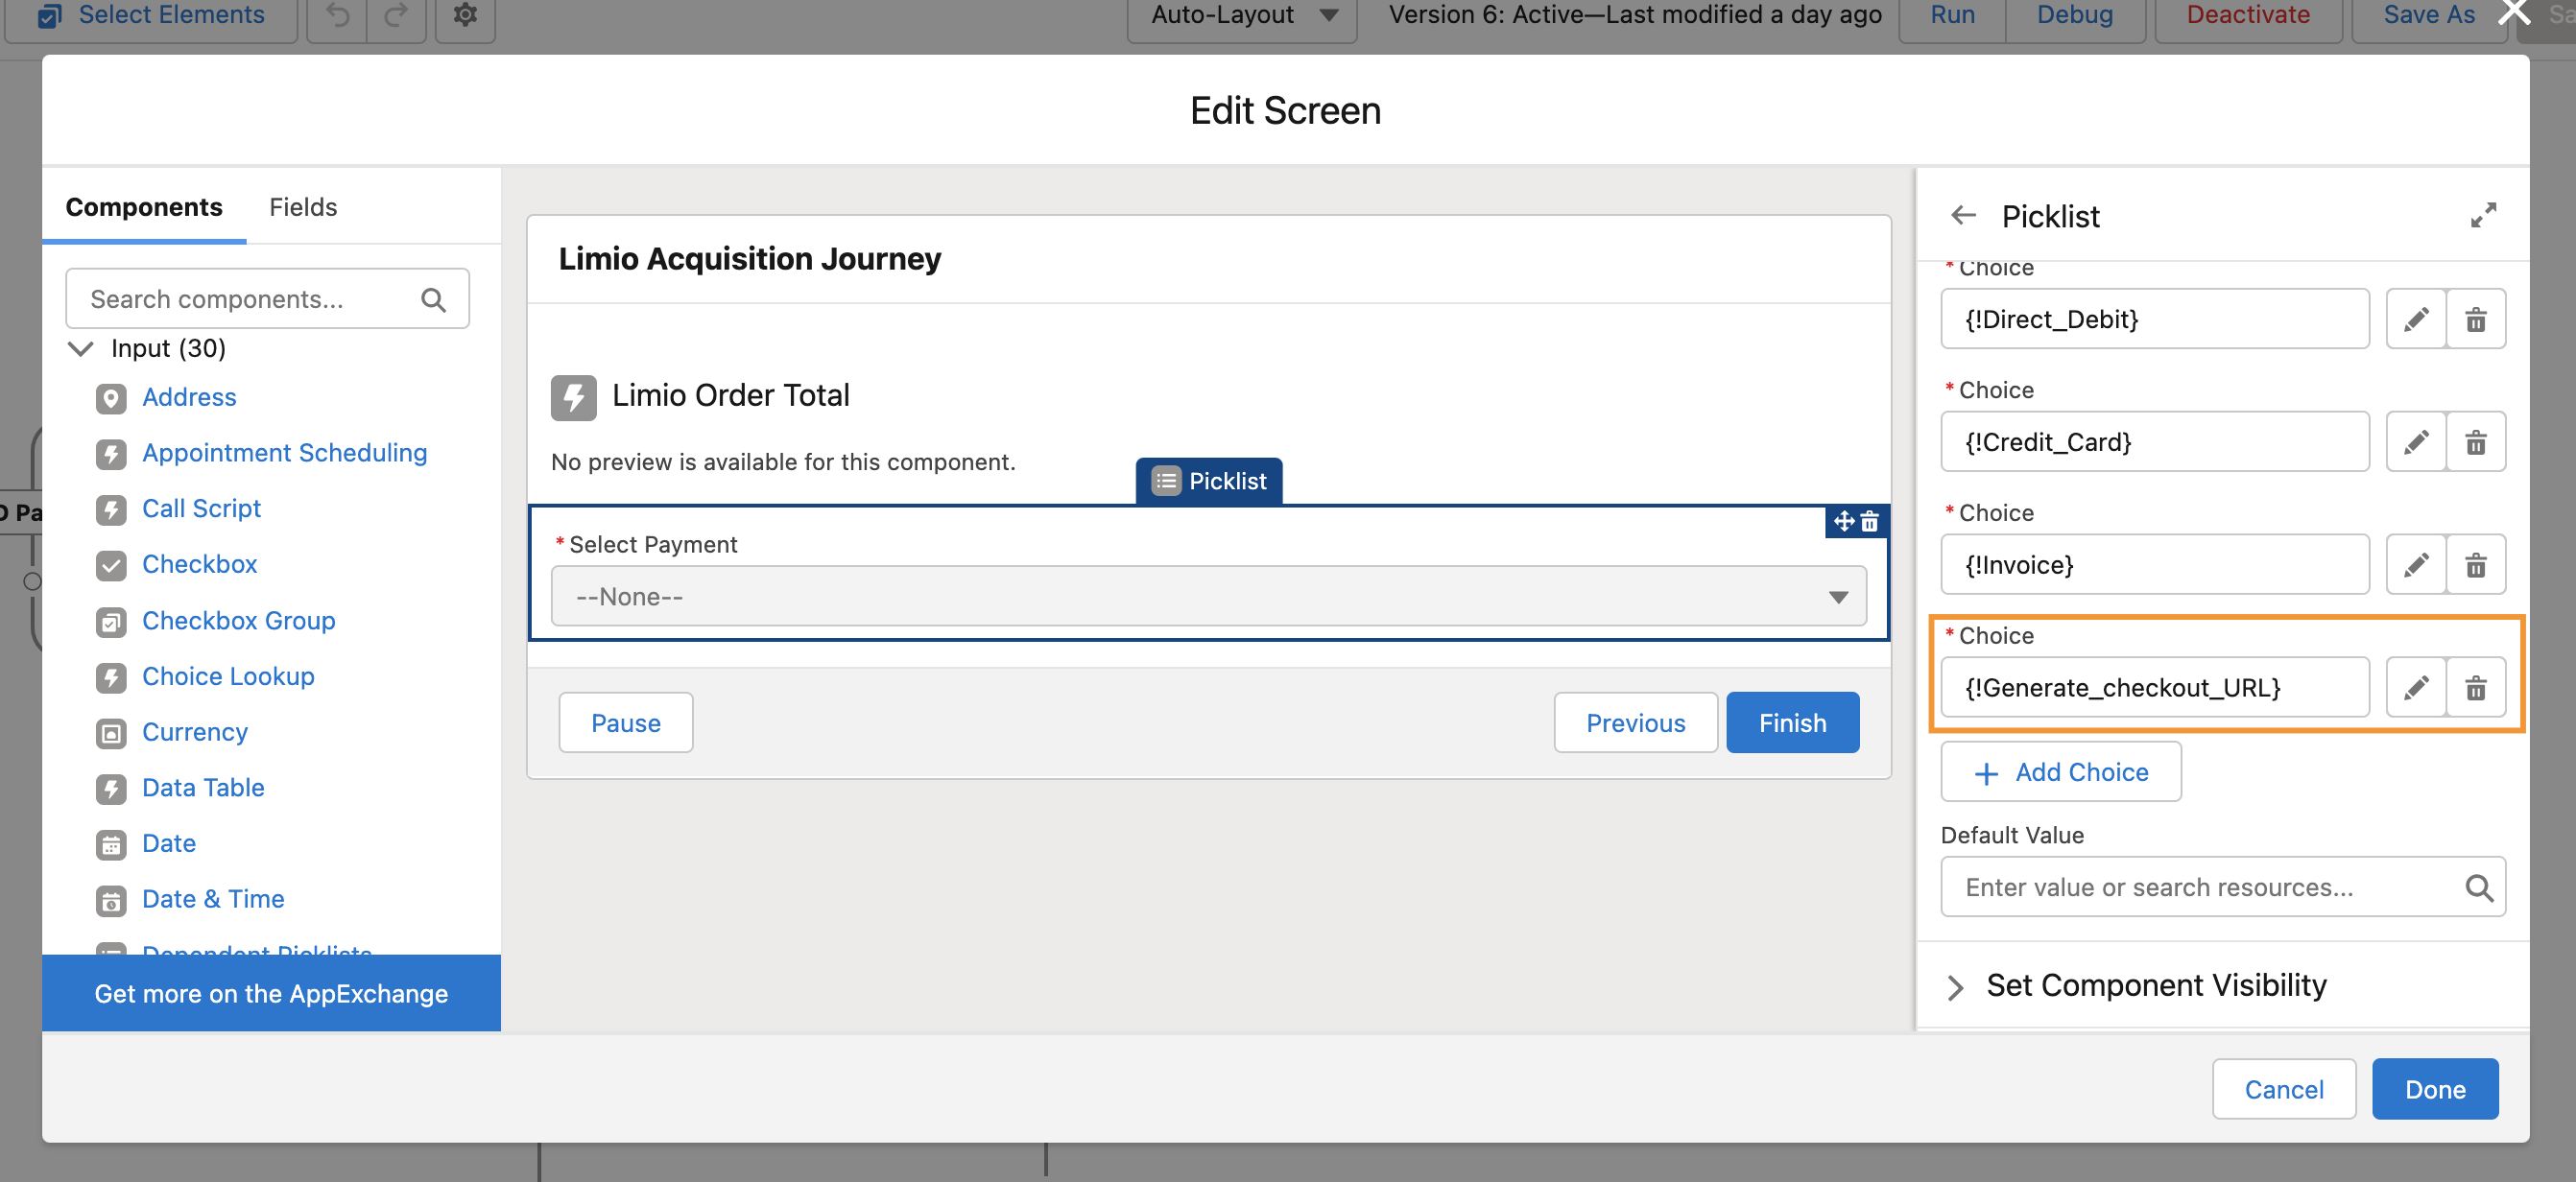Switch to the Components tab
The image size is (2576, 1182).
(x=144, y=207)
